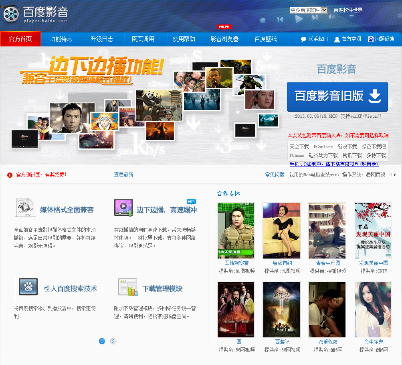
Task: Click the 双重保险 title link
Action: point(328,342)
